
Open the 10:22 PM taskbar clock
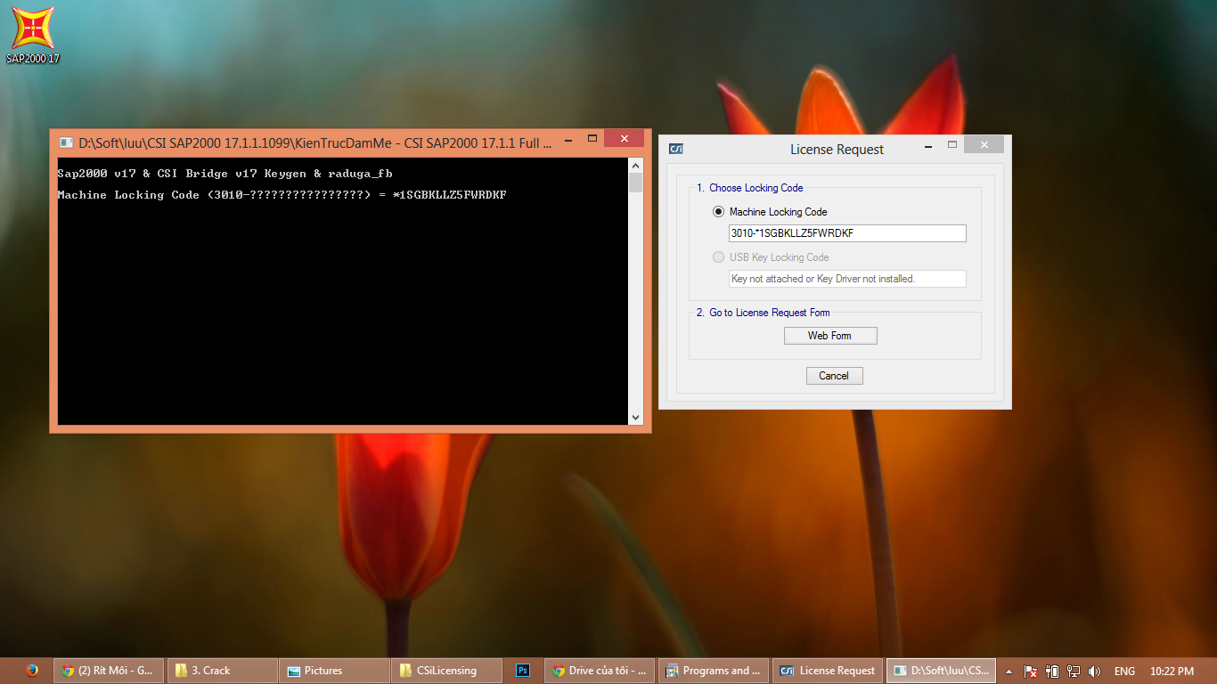point(1172,672)
